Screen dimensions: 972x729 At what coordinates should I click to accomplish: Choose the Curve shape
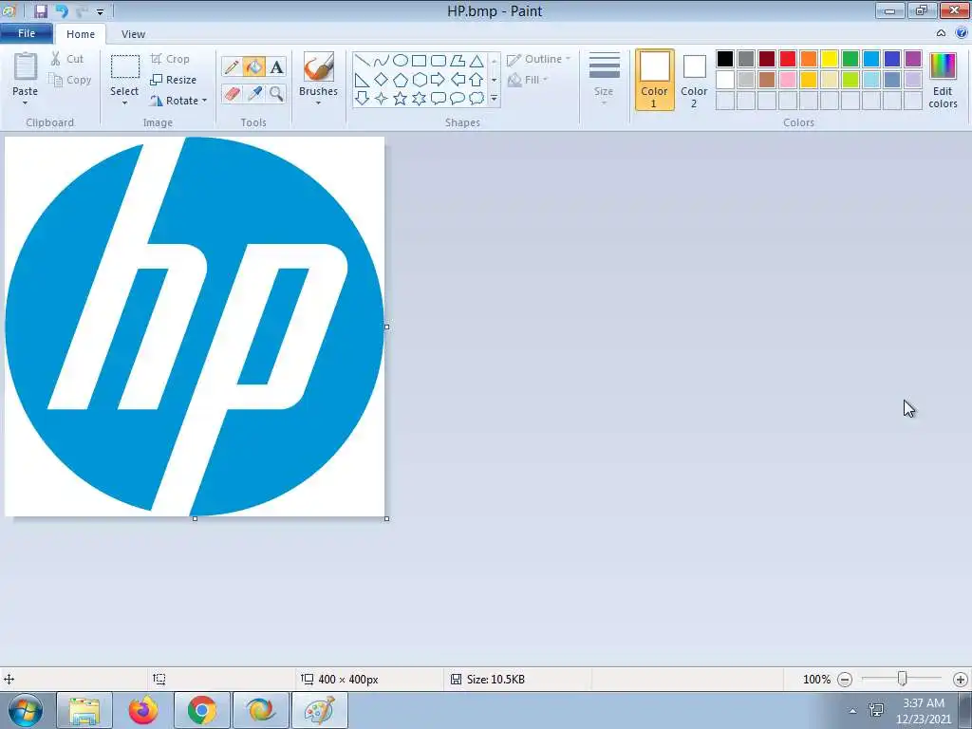click(382, 61)
